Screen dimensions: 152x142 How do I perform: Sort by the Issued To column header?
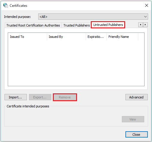point(27,37)
